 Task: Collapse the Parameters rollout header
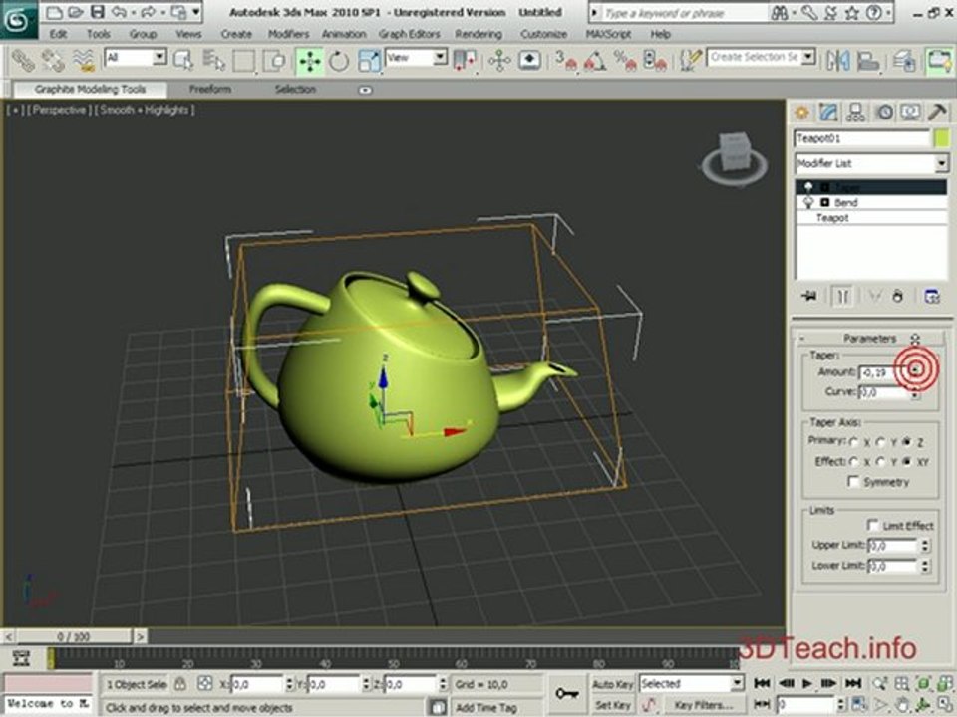(x=869, y=338)
